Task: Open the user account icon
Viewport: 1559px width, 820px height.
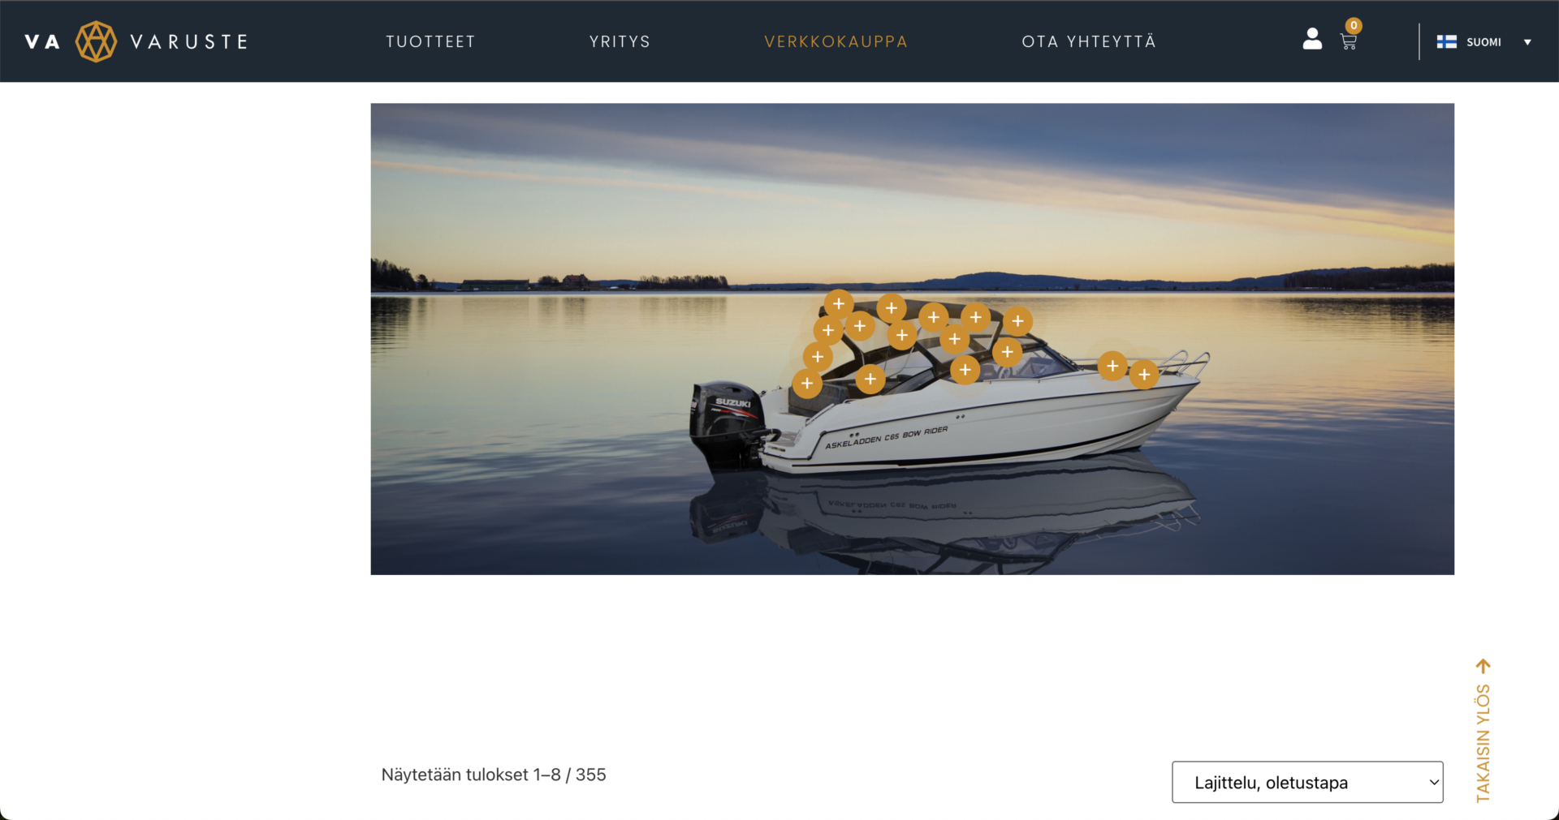Action: pyautogui.click(x=1312, y=39)
